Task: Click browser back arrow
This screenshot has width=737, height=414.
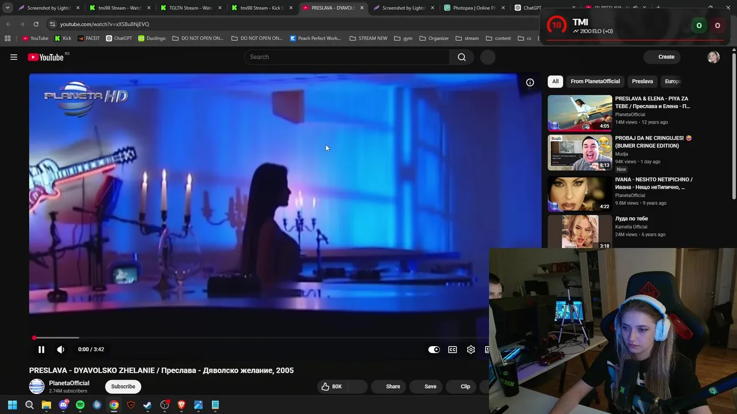Action: coord(8,24)
